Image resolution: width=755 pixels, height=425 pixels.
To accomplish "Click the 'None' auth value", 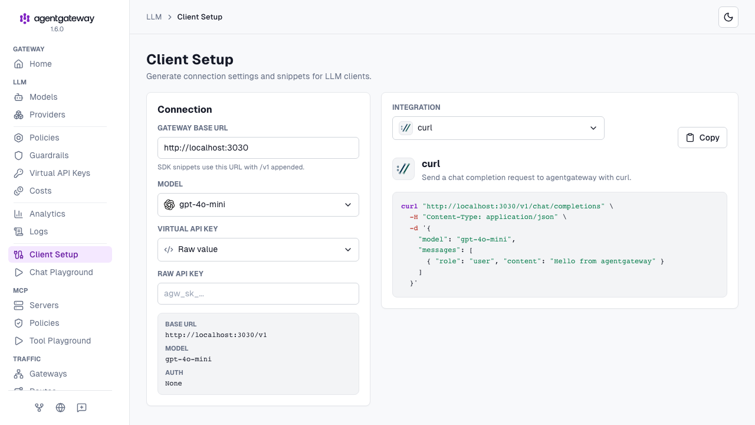I will 173,384.
